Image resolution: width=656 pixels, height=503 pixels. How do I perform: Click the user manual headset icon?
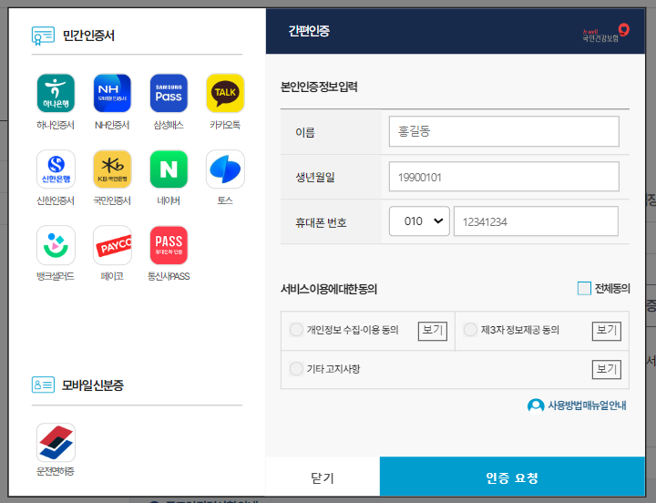(536, 405)
